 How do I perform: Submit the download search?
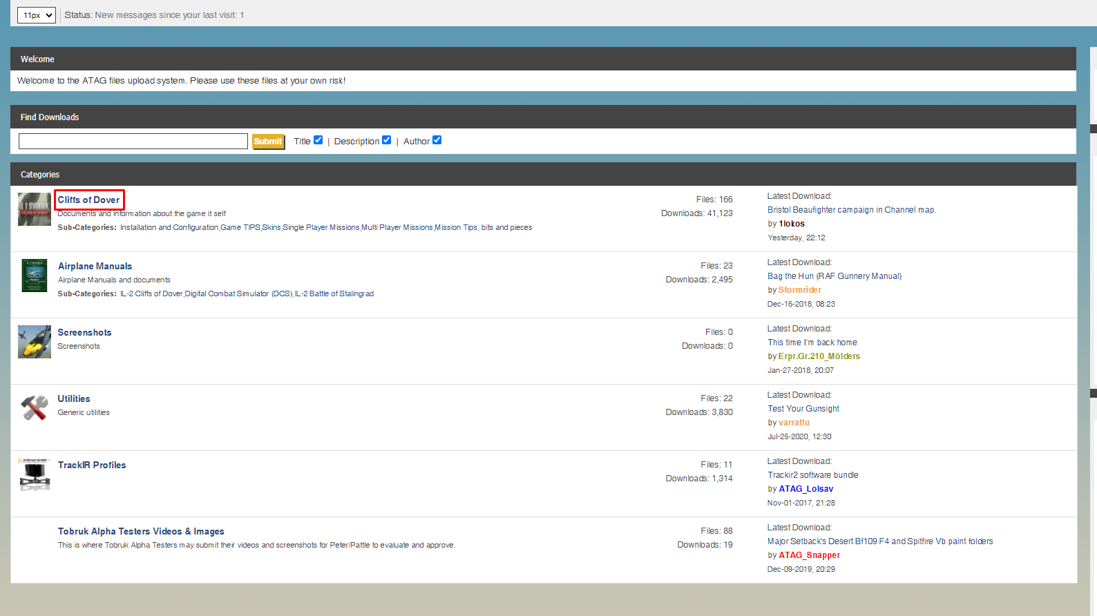coord(268,142)
